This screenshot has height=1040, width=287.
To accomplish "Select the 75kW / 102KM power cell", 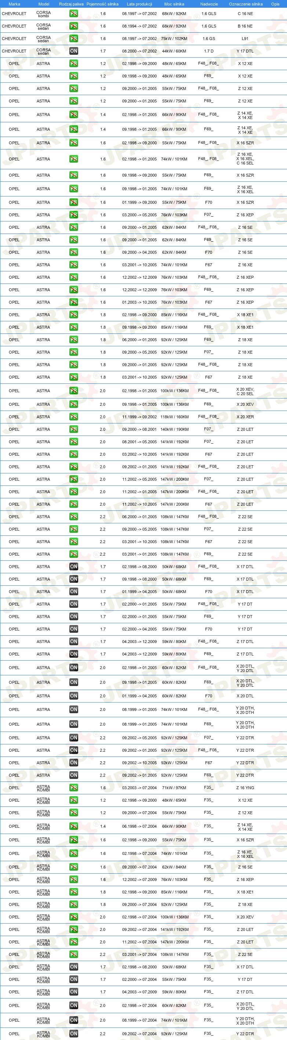I will coord(174,39).
